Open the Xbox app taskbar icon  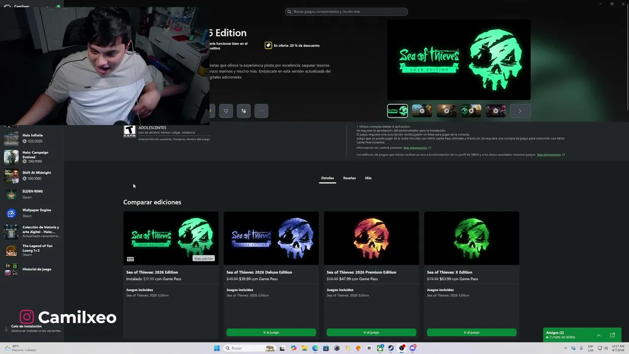pyautogui.click(x=380, y=348)
